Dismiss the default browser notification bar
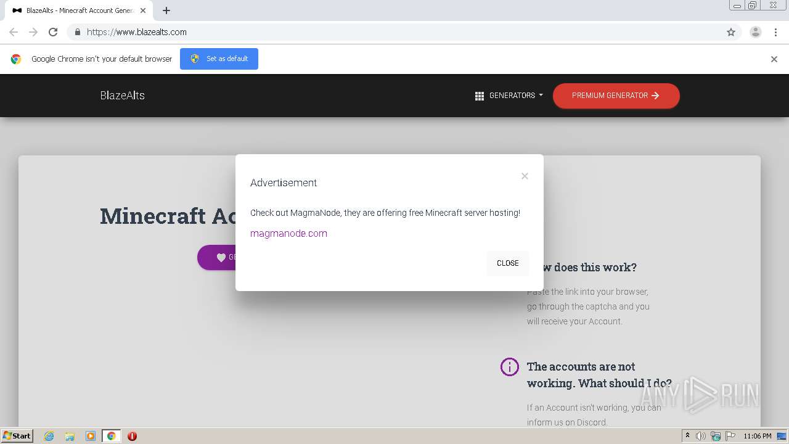The height and width of the screenshot is (444, 789). [774, 59]
